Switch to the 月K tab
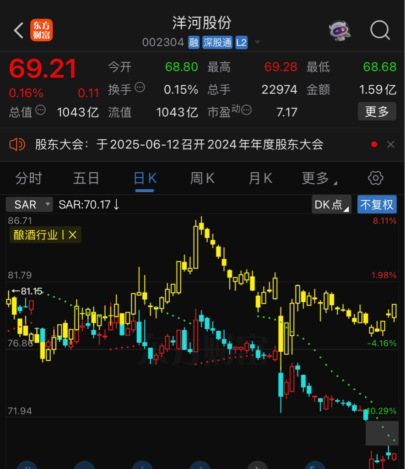 click(x=261, y=178)
